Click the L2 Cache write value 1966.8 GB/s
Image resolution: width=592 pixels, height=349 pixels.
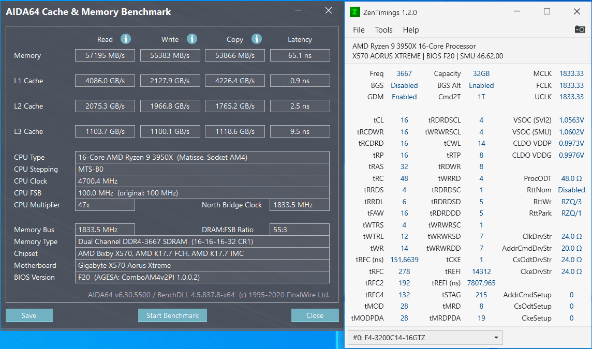[170, 106]
